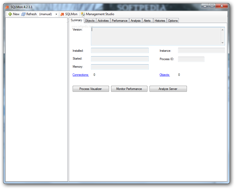Click the Refresh toolbar label

[31, 14]
